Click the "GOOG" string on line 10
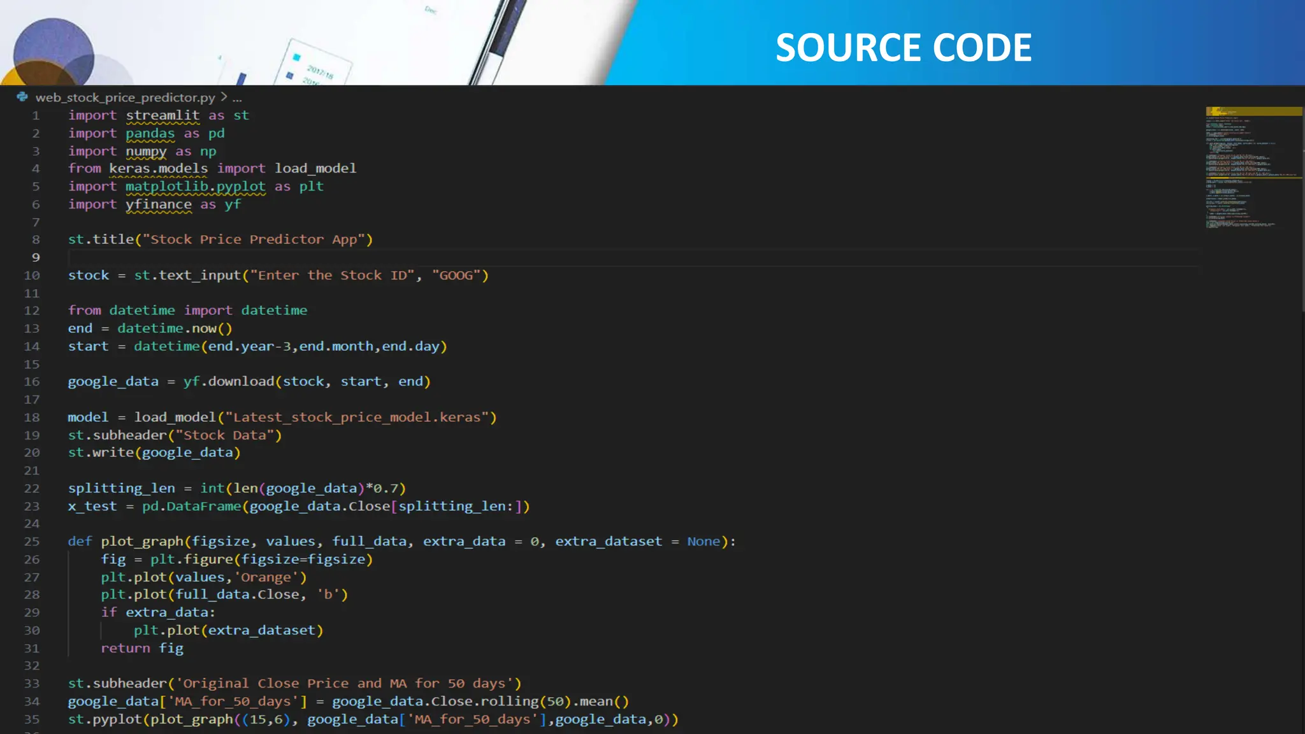The height and width of the screenshot is (734, 1305). pos(456,275)
